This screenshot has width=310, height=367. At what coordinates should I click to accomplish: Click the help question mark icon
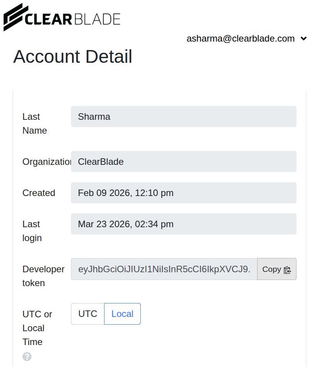27,357
